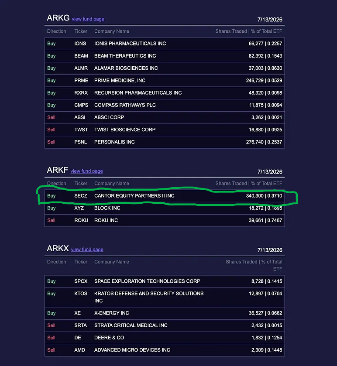
Task: Click the 16,880 | 0.0925 shares value
Action: click(x=265, y=130)
